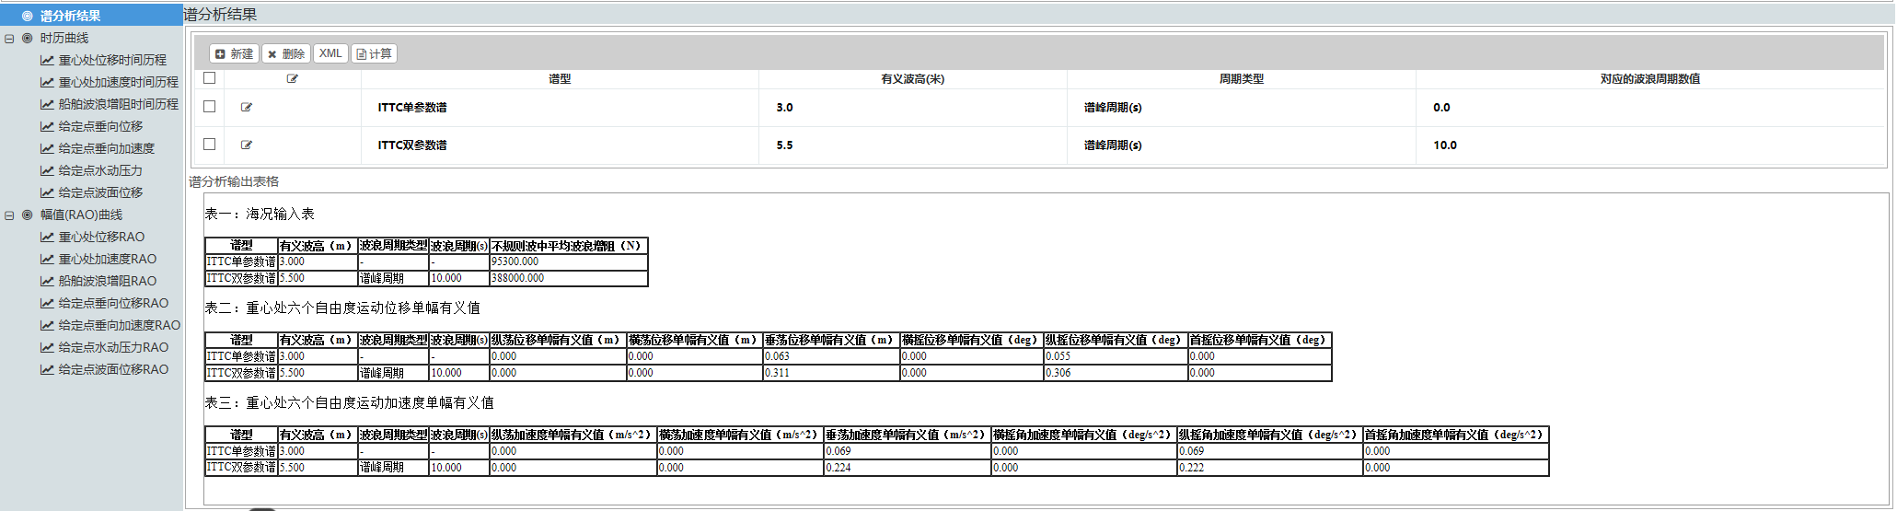Image resolution: width=1897 pixels, height=511 pixels.
Task: Click the chart icon beside 船舶波浪增阻RAO
Action: [47, 282]
